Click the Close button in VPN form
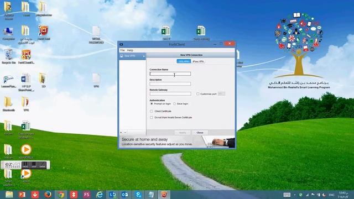This screenshot has height=199, width=354. [x=200, y=133]
